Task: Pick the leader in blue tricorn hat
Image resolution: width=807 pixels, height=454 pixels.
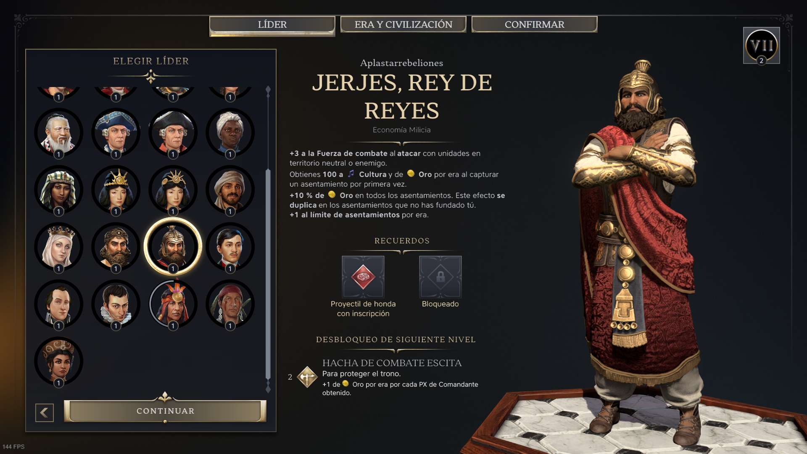Action: 116,133
